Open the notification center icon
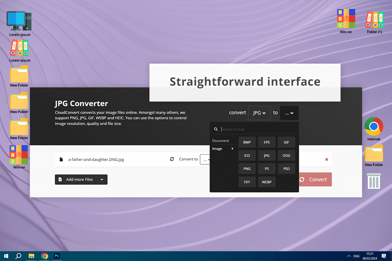The image size is (392, 261). [x=384, y=256]
